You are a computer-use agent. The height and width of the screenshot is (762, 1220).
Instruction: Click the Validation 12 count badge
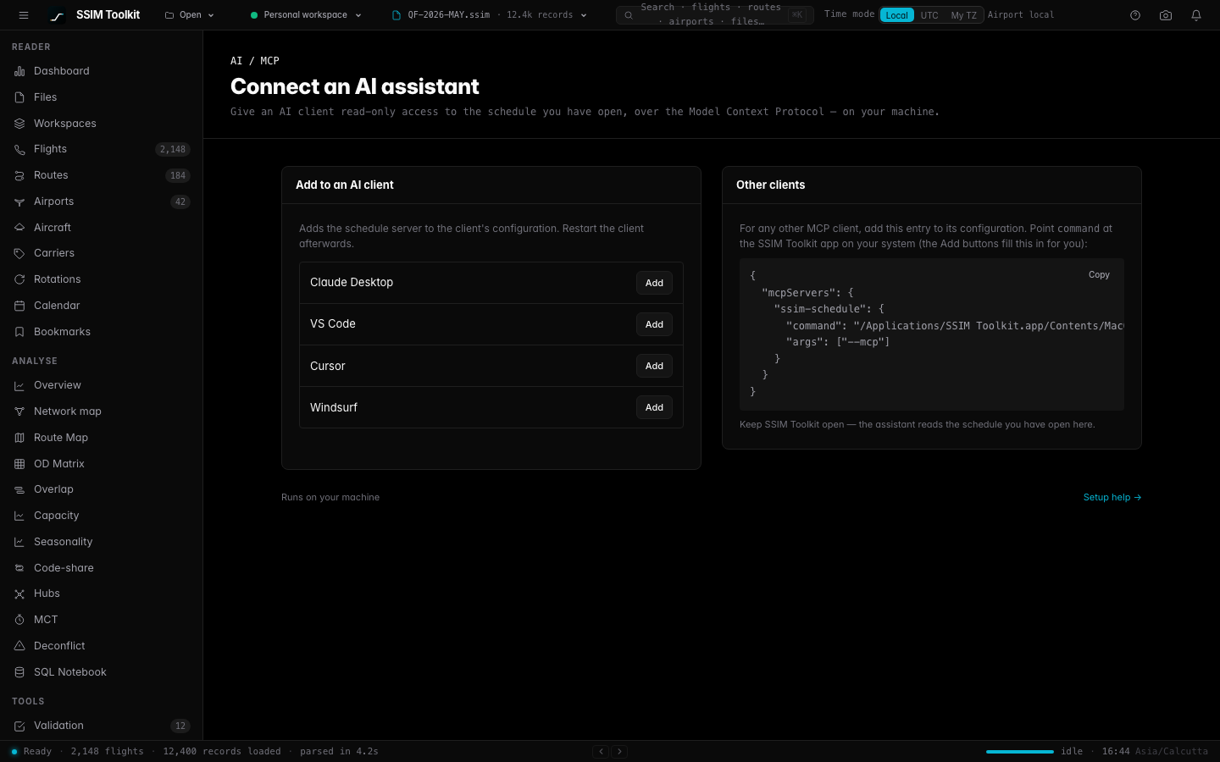tap(180, 726)
